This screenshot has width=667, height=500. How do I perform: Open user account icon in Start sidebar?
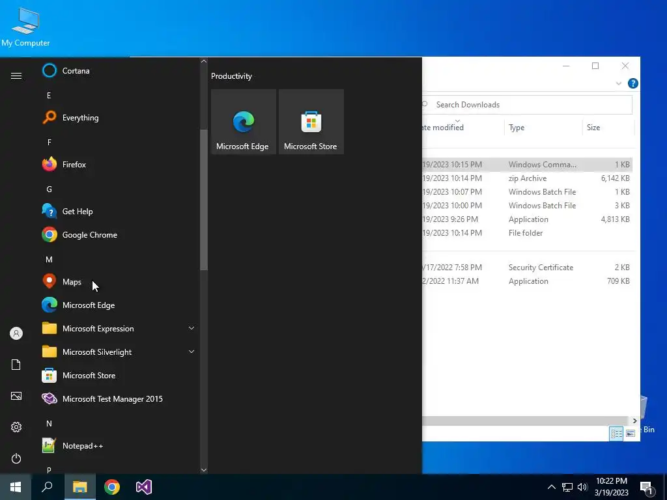[16, 333]
